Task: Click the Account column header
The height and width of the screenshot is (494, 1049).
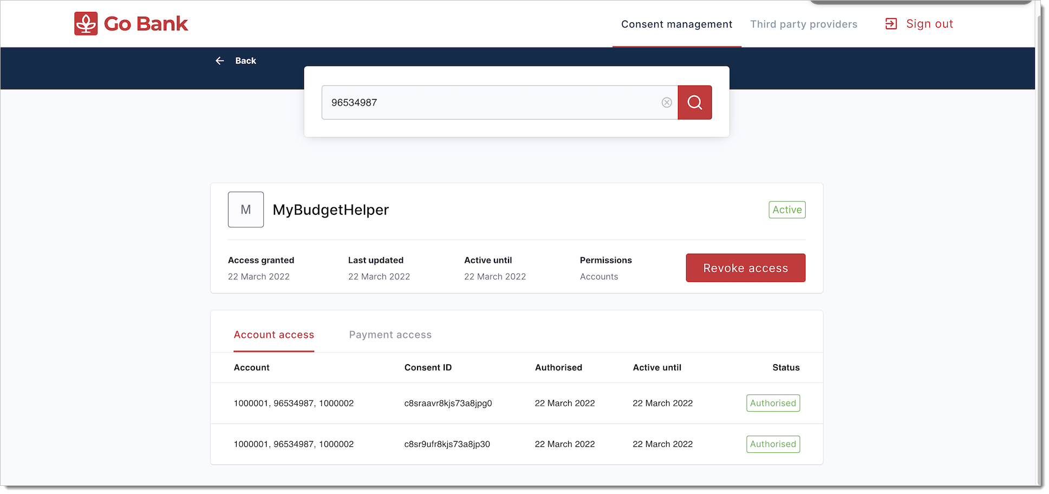Action: coord(251,367)
